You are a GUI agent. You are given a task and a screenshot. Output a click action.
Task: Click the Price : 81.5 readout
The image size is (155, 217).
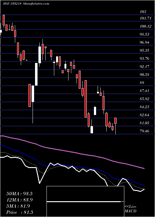pos(19,212)
